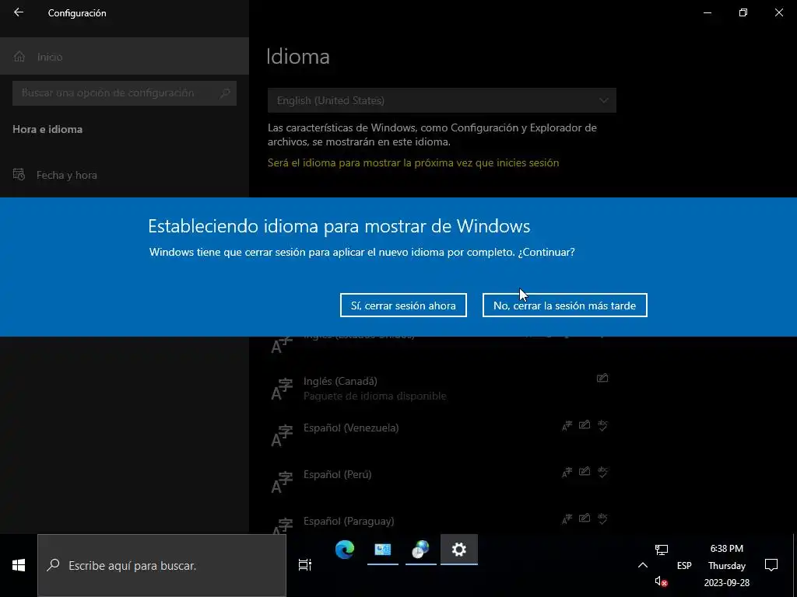Click handwriting icon on Español (Venezuela) row
This screenshot has width=797, height=597.
coord(585,425)
